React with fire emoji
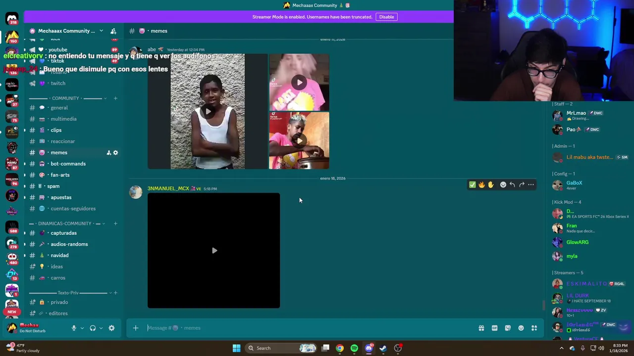 click(481, 185)
